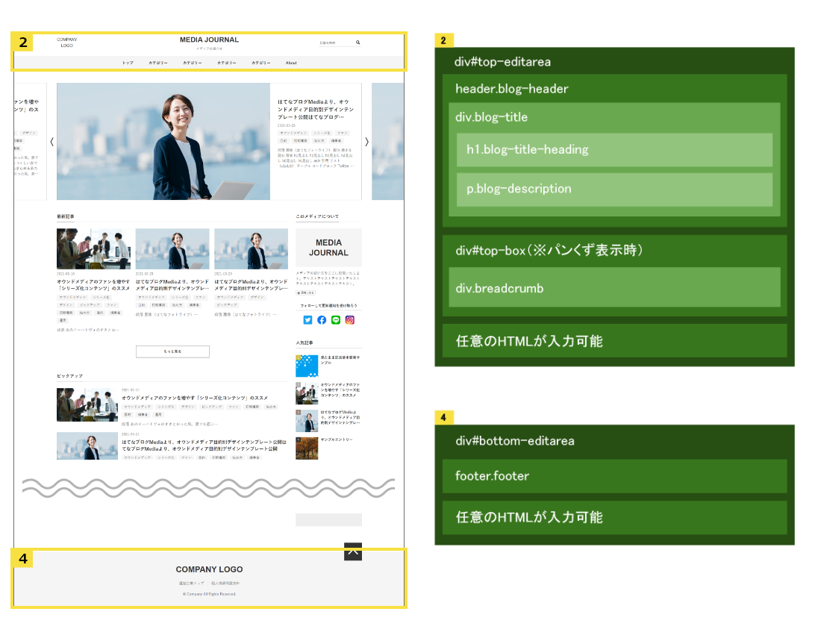Image resolution: width=815 pixels, height=644 pixels.
Task: Click the Facebook social icon
Action: [322, 319]
